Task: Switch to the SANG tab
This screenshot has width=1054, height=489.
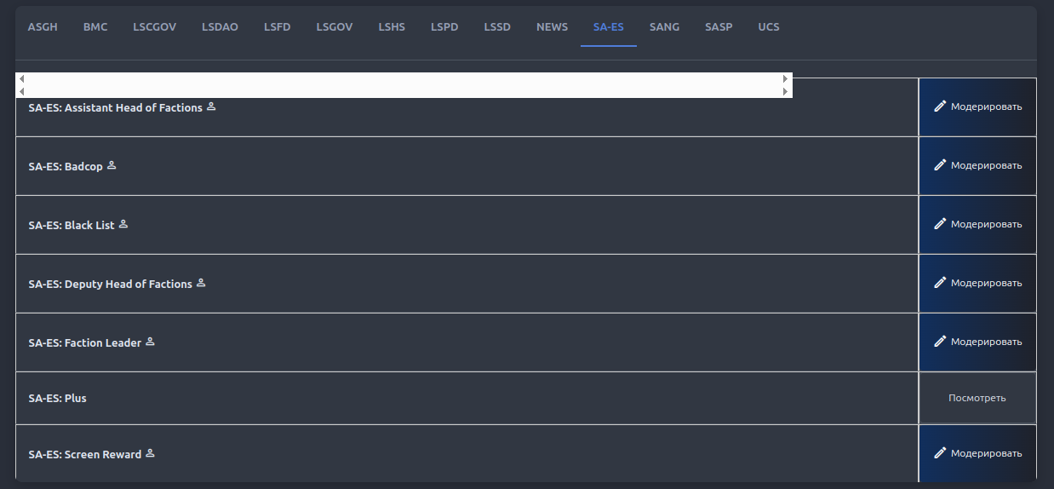Action: (x=664, y=27)
